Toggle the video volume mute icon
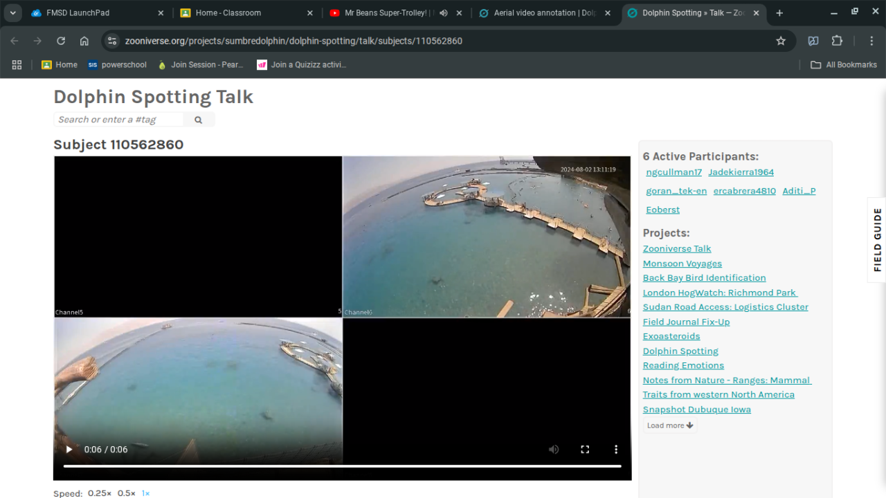 click(x=554, y=450)
